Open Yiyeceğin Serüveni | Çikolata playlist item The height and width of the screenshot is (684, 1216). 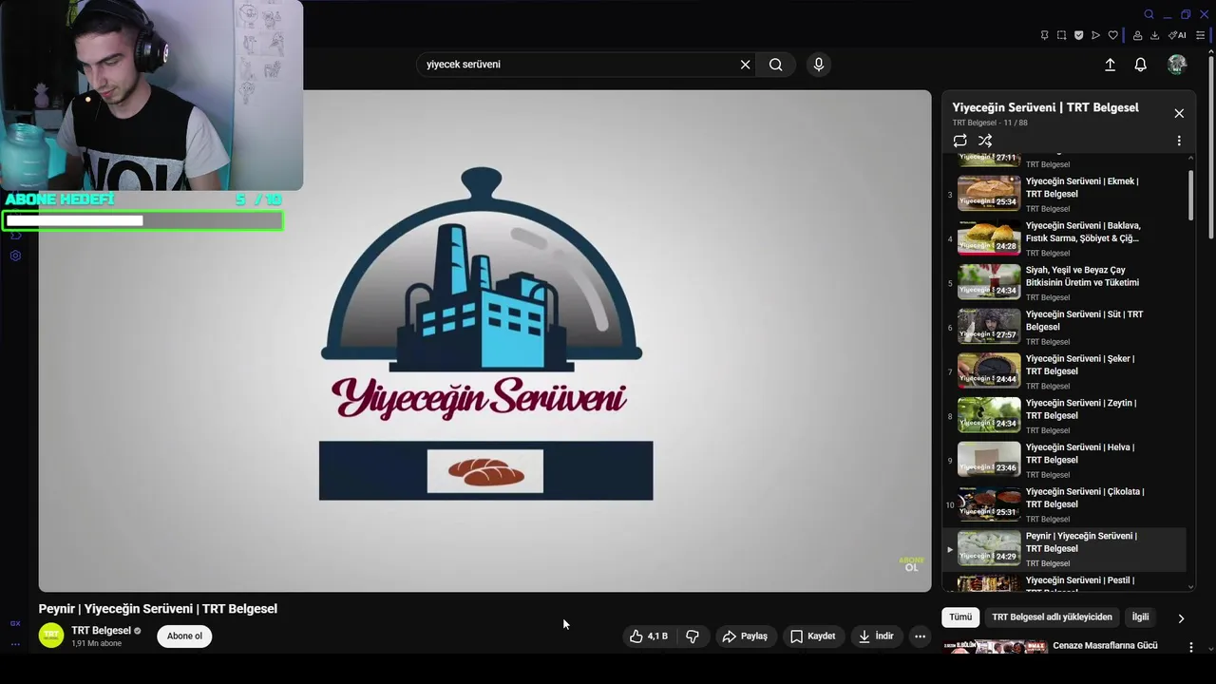(1064, 503)
